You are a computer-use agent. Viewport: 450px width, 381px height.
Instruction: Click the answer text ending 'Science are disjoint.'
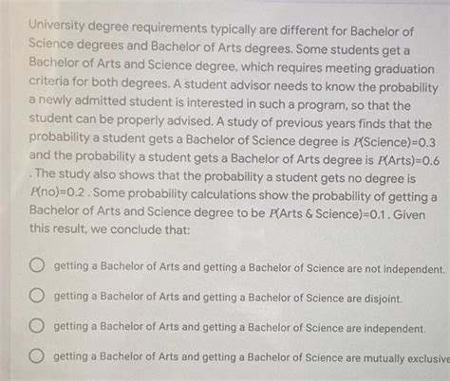click(228, 298)
